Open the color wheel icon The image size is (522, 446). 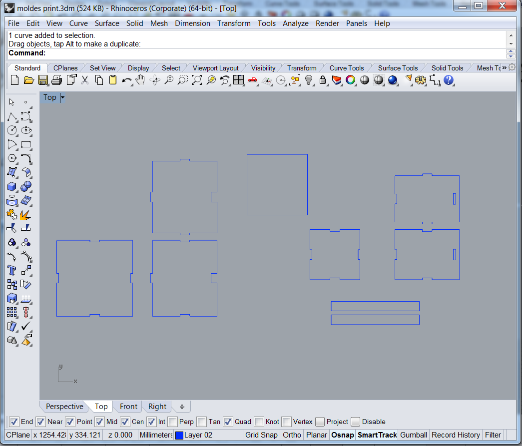tap(351, 80)
